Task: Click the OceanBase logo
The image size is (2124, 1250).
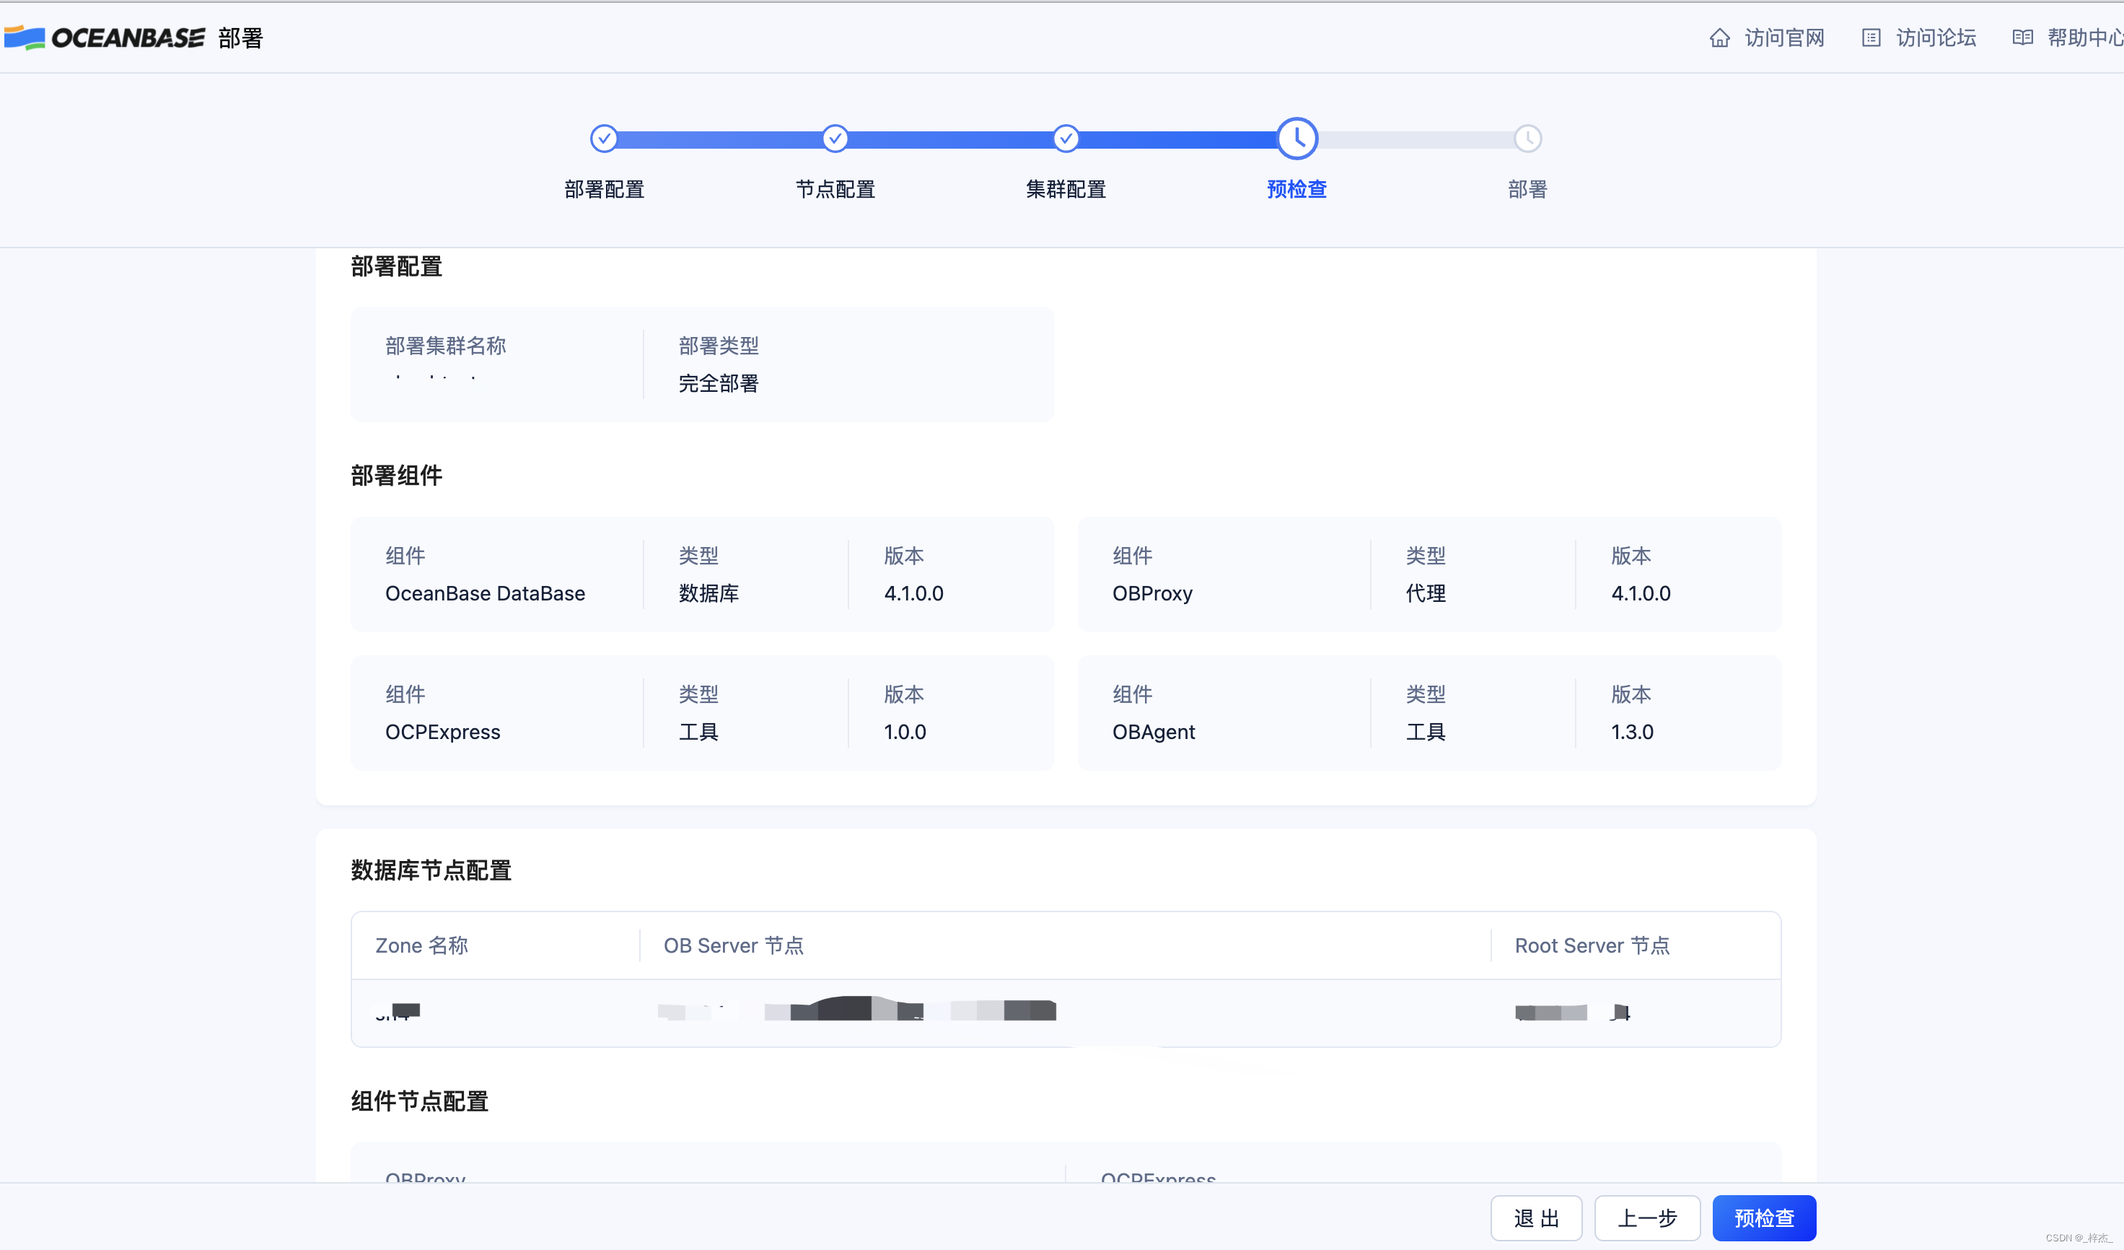Action: tap(105, 38)
